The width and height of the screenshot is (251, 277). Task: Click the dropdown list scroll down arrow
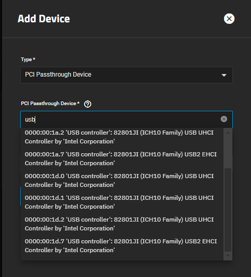click(228, 256)
